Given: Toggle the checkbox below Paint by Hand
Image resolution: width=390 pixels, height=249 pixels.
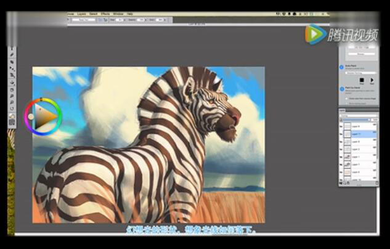Looking at the screenshot, I should coord(346,99).
